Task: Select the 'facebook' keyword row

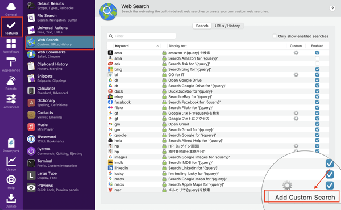Action: click(x=218, y=102)
